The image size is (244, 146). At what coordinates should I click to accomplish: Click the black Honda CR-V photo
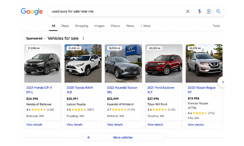[43, 63]
